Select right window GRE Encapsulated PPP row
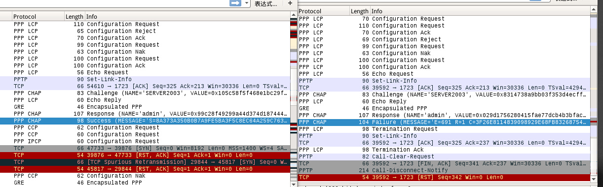 (444, 108)
